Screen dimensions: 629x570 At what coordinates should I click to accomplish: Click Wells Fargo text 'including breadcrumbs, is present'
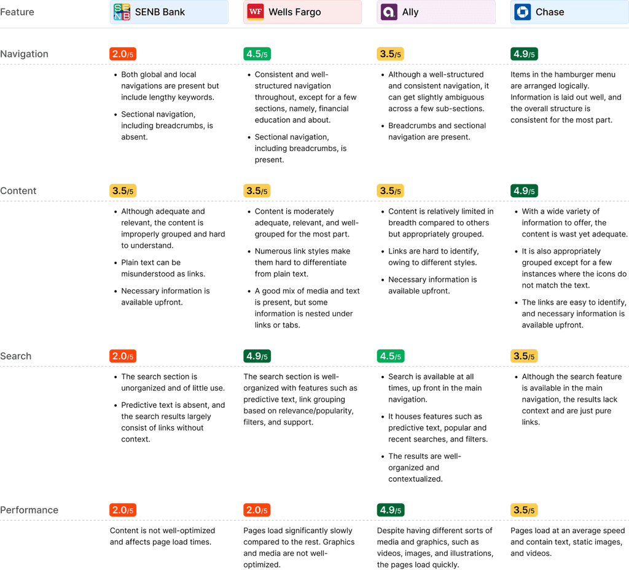pyautogui.click(x=300, y=154)
